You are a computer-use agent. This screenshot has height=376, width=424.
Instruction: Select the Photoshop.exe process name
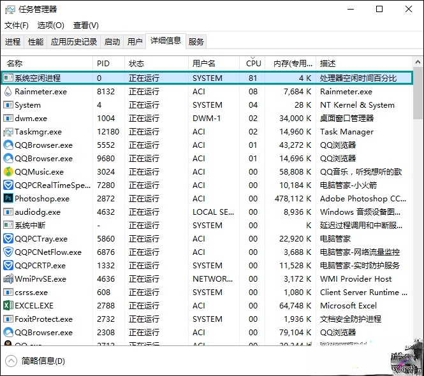click(x=42, y=199)
